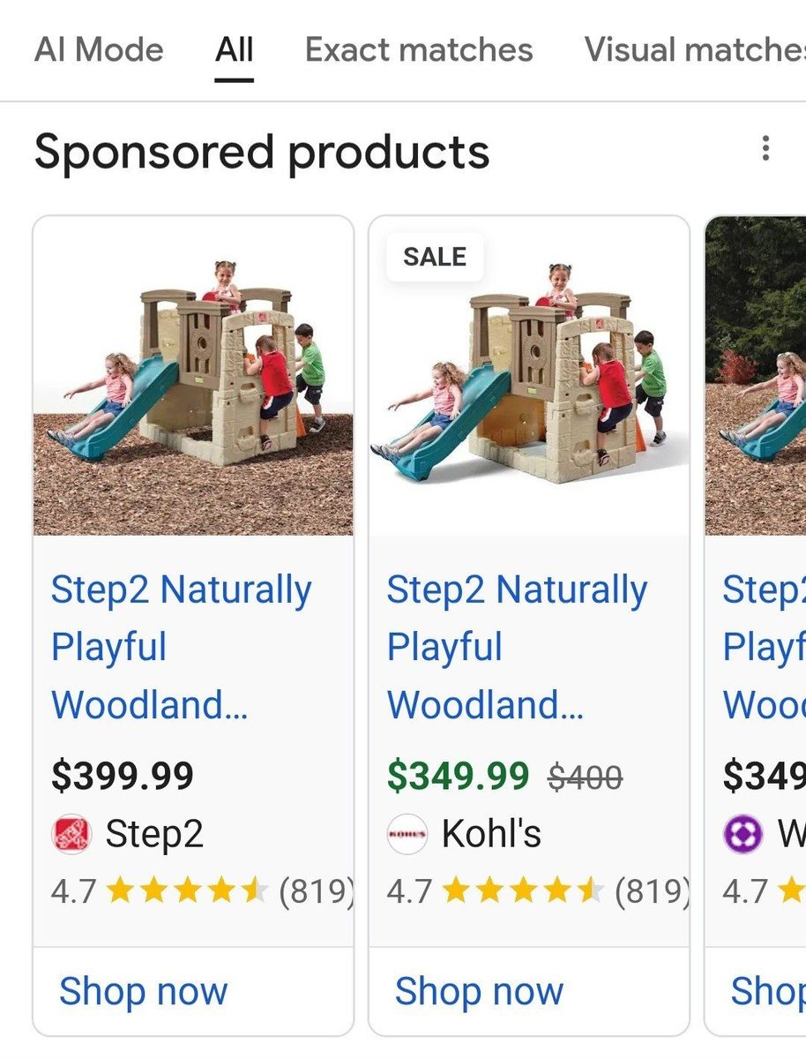Click the Kohl's playset product image
This screenshot has width=806, height=1059.
528,376
